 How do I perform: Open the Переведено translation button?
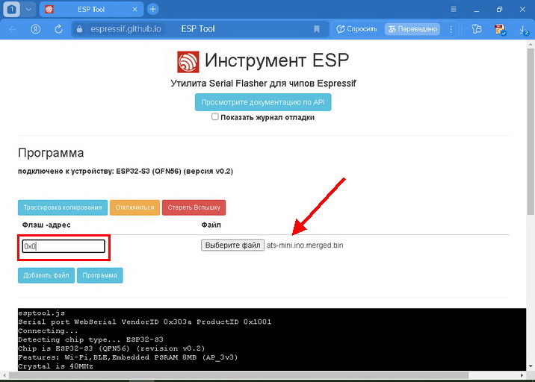tap(412, 29)
